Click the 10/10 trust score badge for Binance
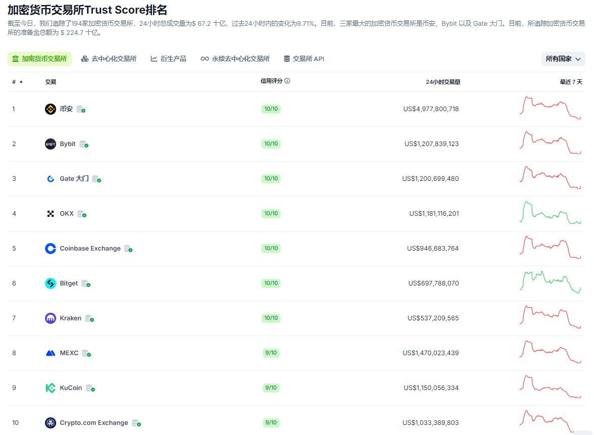Image resolution: width=594 pixels, height=435 pixels. (271, 109)
